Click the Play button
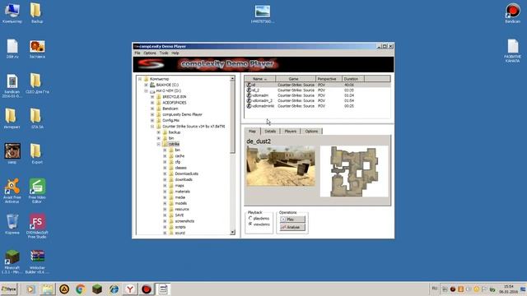The width and height of the screenshot is (527, 296). [292, 220]
